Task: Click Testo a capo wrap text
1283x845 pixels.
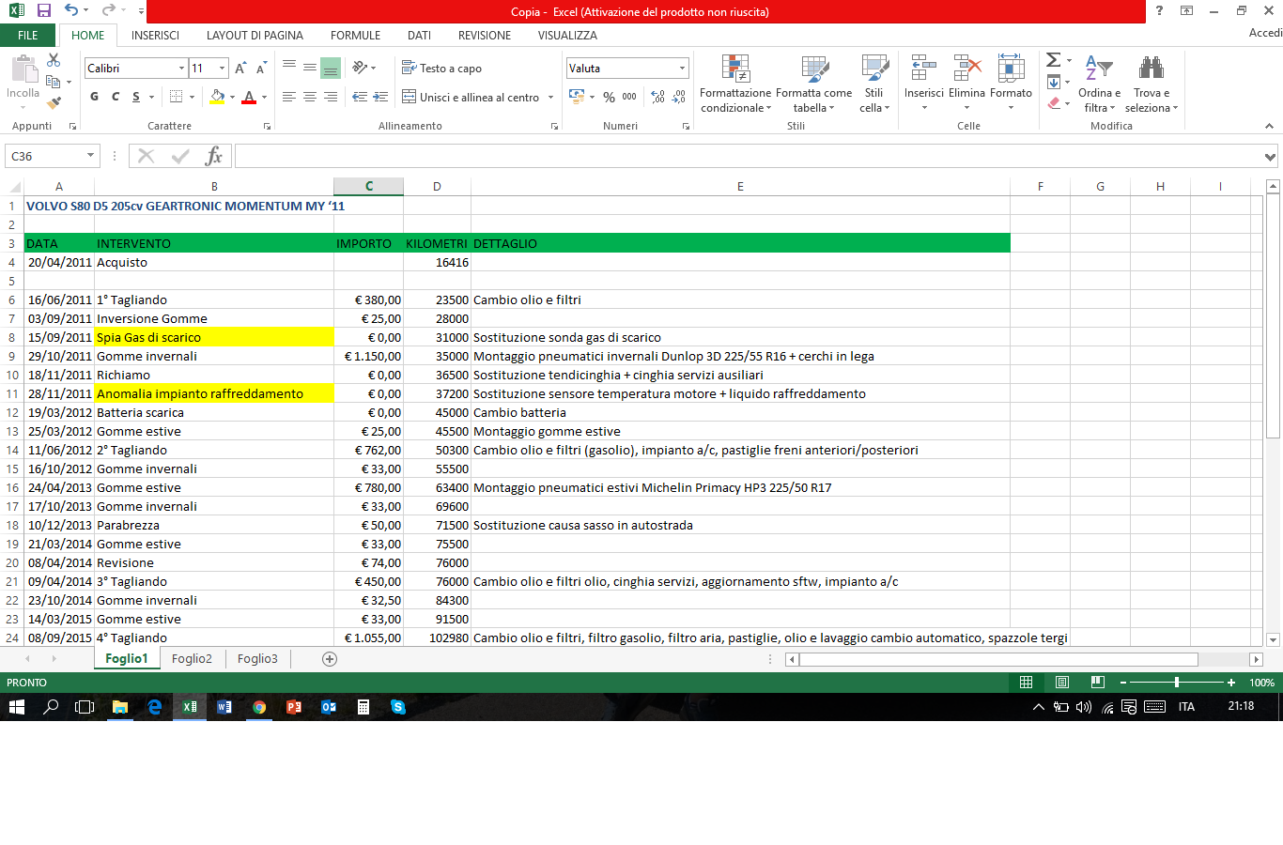Action: (x=441, y=68)
